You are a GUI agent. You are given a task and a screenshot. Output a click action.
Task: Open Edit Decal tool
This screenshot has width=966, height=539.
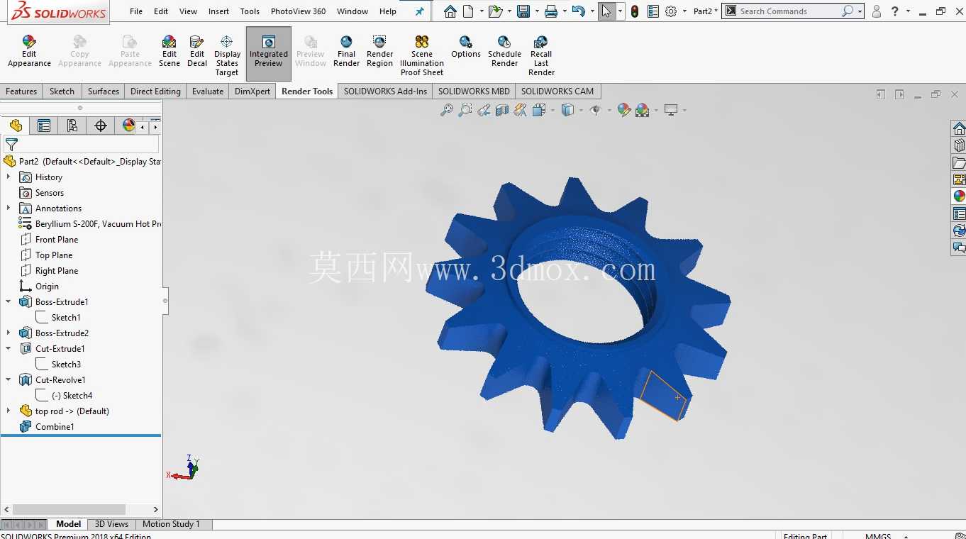tap(197, 51)
